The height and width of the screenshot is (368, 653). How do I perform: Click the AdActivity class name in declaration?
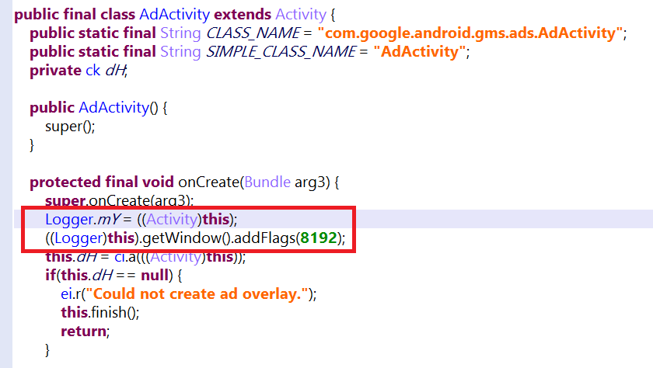coord(174,15)
